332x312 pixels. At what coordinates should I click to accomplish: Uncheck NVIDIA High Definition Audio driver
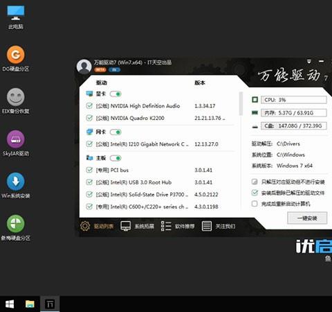89,106
